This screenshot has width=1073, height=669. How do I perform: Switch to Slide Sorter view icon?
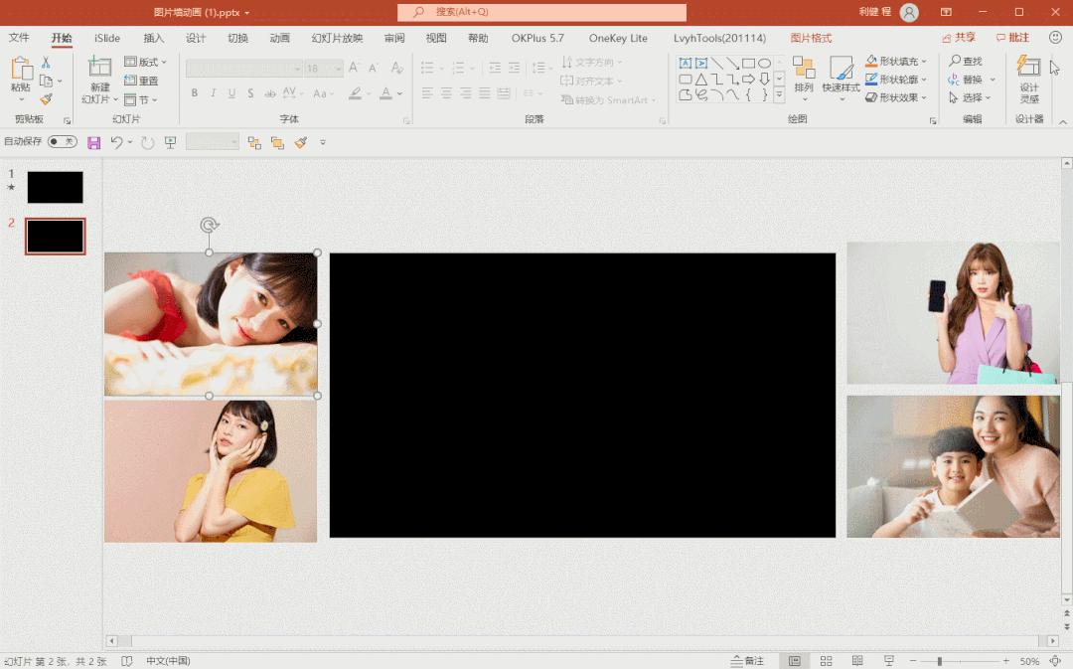point(826,661)
